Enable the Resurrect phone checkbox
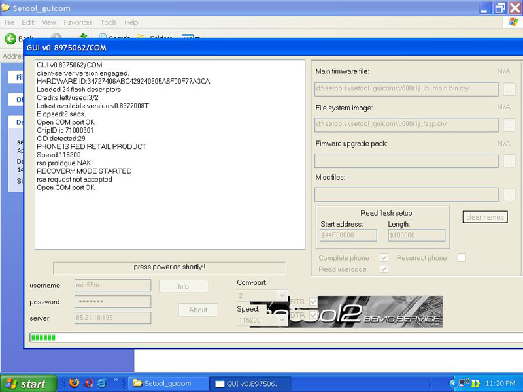The image size is (523, 392). coord(462,258)
